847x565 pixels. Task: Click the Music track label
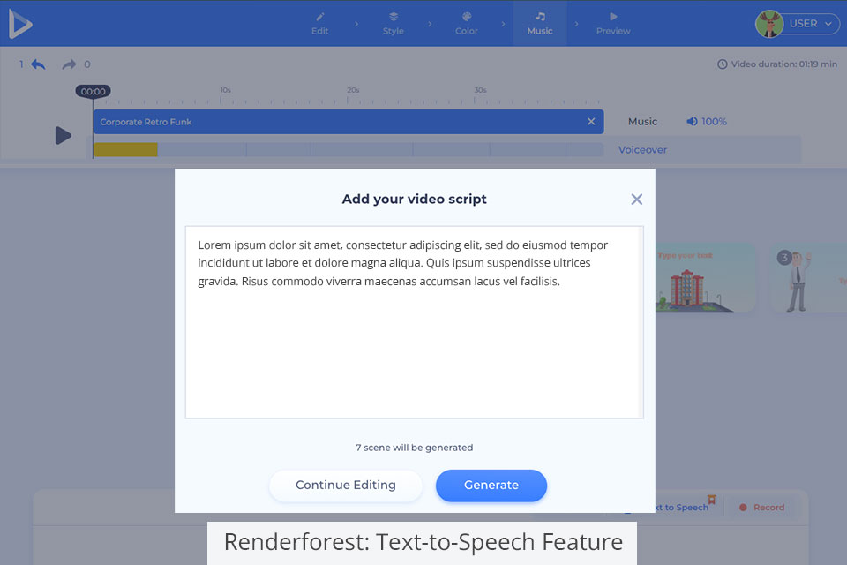pyautogui.click(x=643, y=122)
